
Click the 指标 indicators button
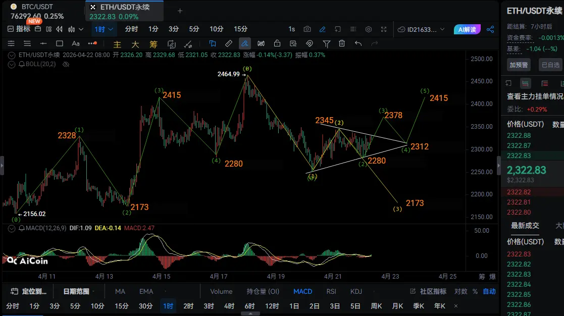coord(19,29)
